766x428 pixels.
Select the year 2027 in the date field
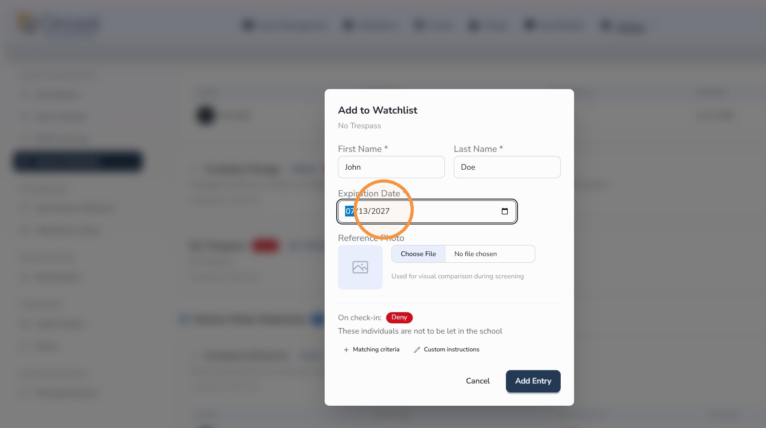tap(380, 211)
